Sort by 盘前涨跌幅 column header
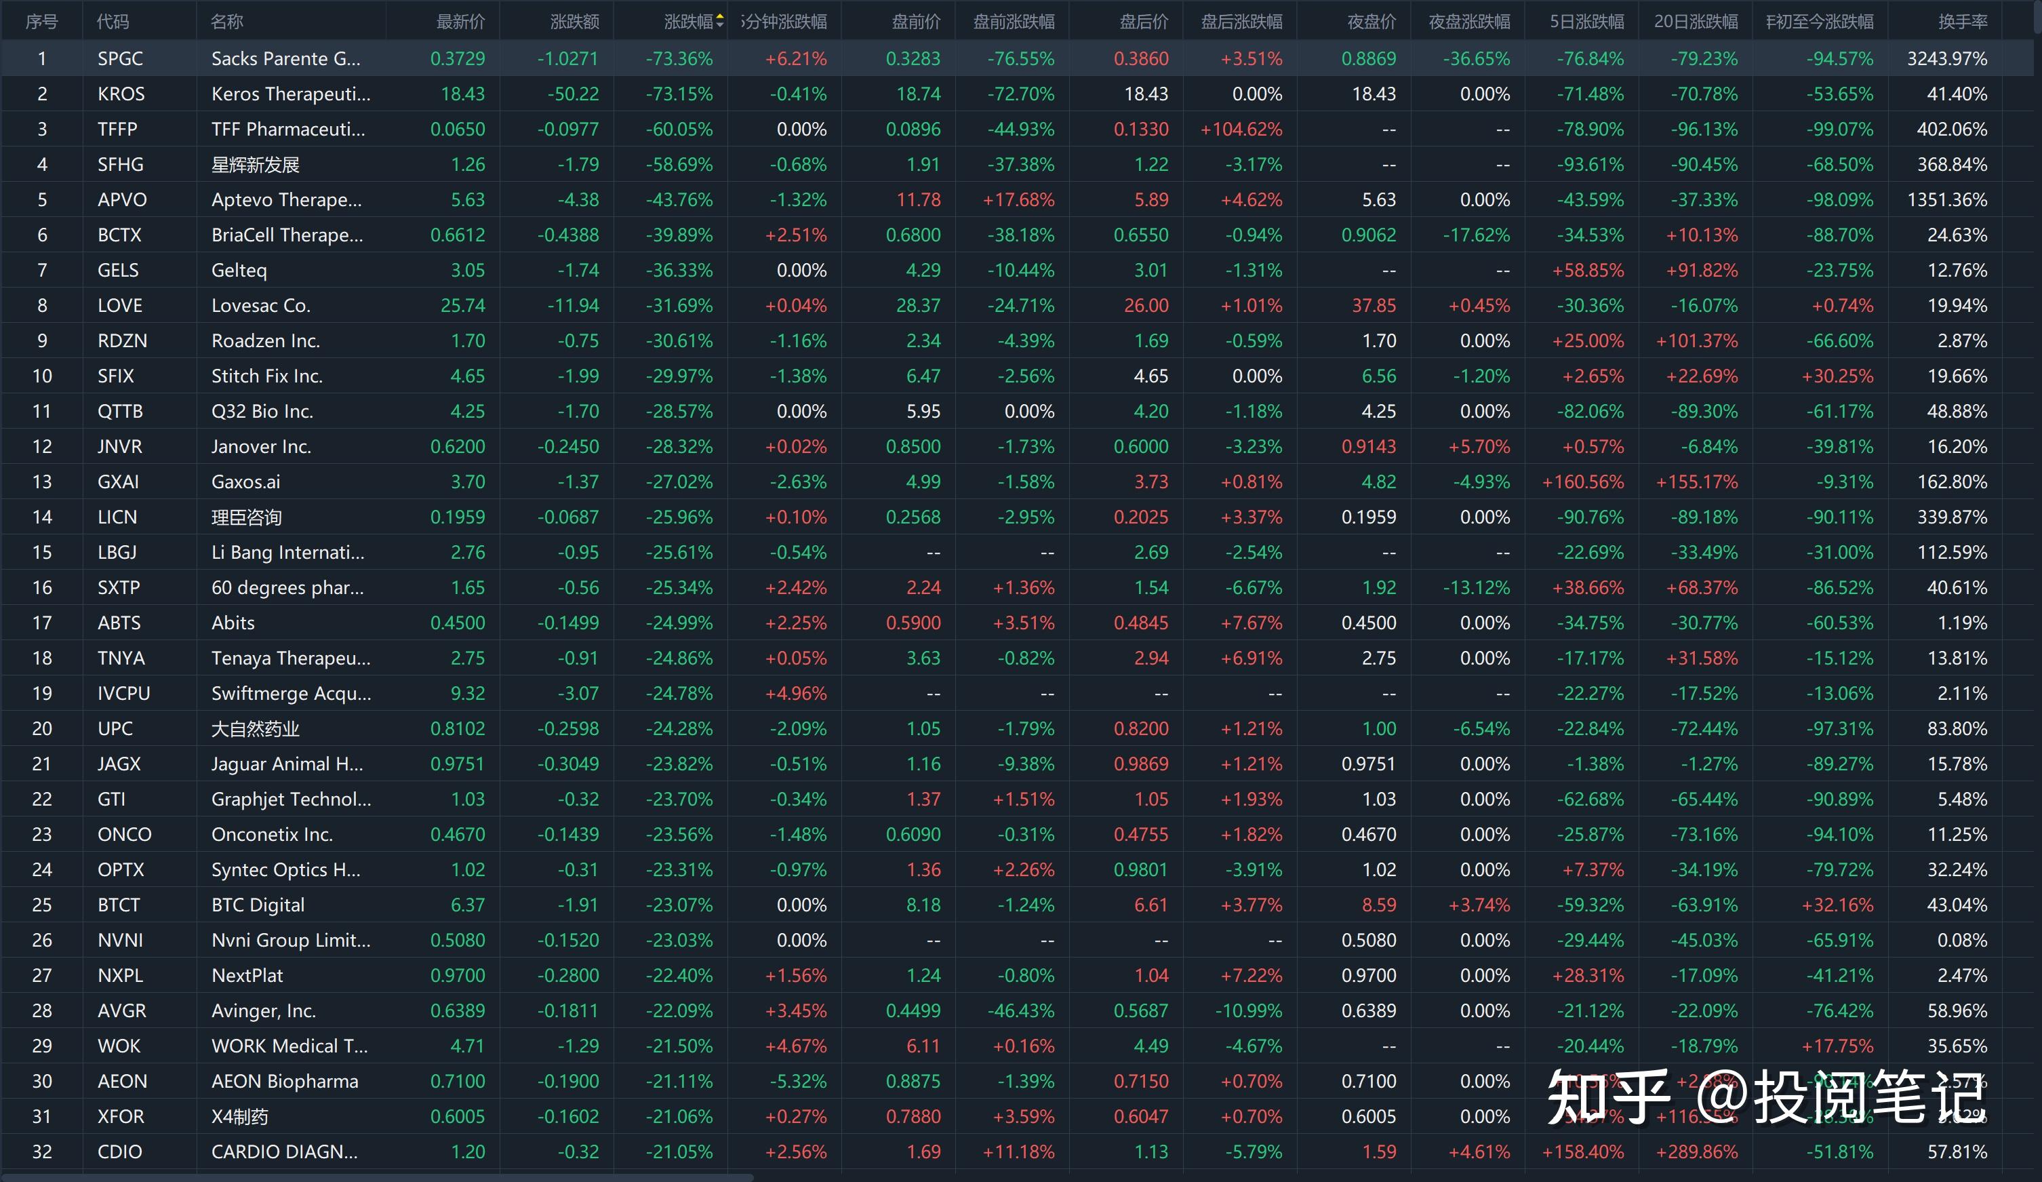The width and height of the screenshot is (2042, 1182). coord(1014,22)
